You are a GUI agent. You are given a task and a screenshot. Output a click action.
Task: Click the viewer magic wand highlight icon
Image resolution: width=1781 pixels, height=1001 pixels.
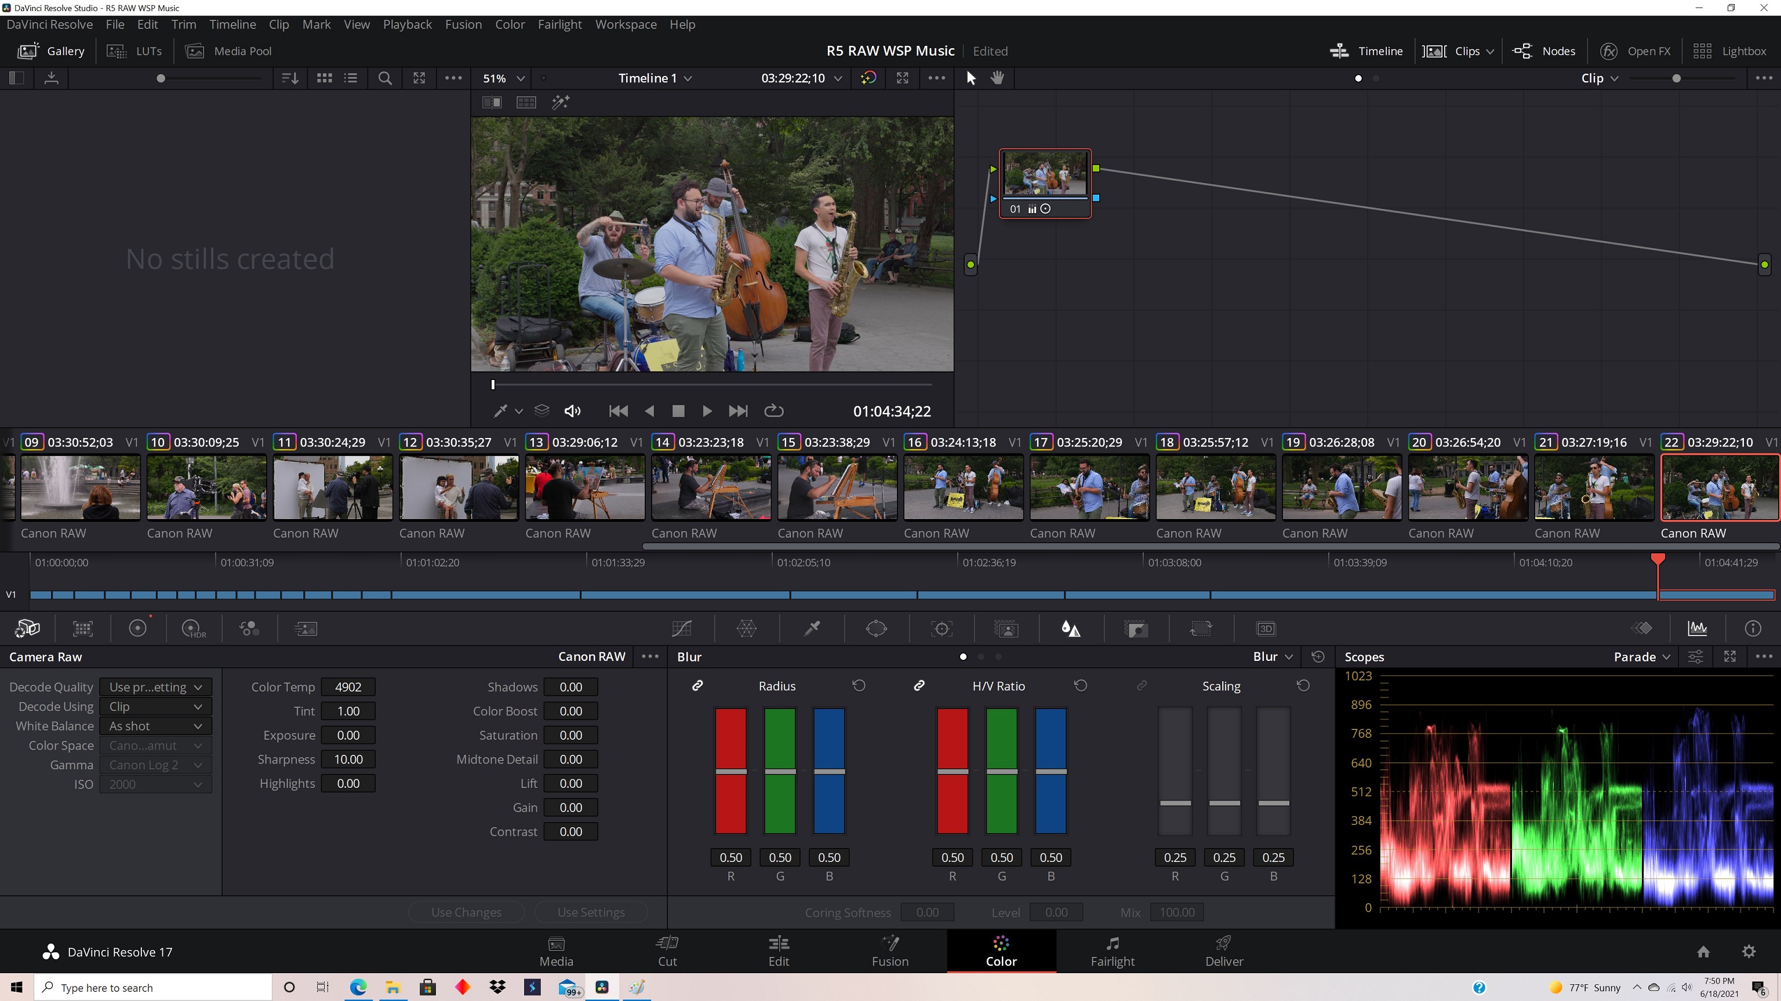pos(560,102)
